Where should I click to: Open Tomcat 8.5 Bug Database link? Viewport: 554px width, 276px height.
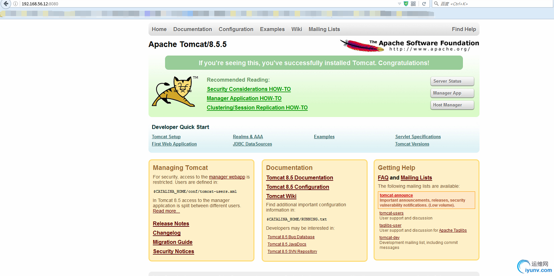click(x=291, y=237)
